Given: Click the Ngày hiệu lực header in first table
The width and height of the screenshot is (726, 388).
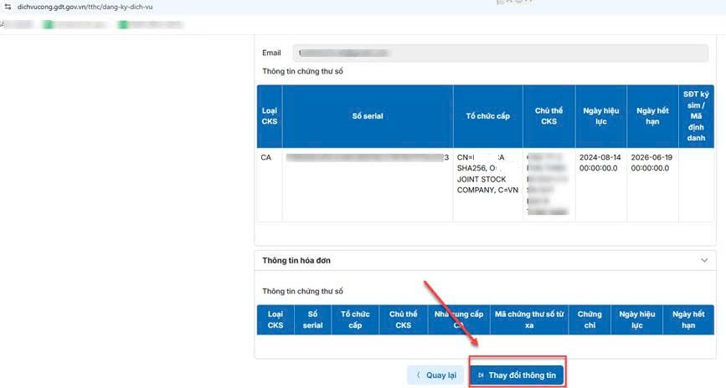Looking at the screenshot, I should pyautogui.click(x=601, y=116).
